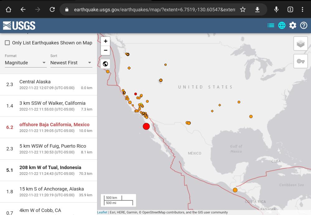Click the large red earthquake marker
This screenshot has width=311, height=215.
click(x=146, y=126)
